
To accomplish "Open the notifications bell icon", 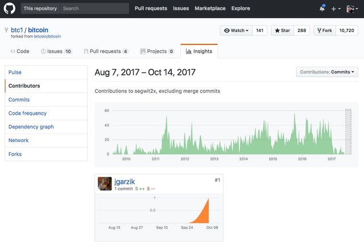I will click(x=322, y=9).
